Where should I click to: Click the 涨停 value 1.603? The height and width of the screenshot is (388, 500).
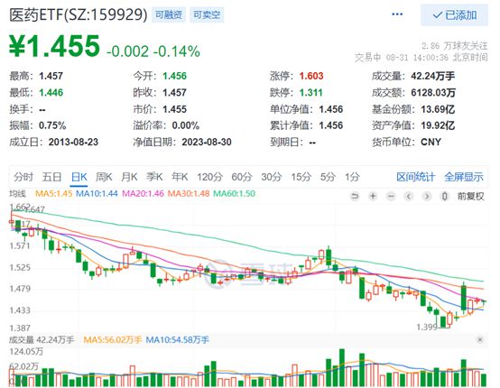[x=311, y=76]
